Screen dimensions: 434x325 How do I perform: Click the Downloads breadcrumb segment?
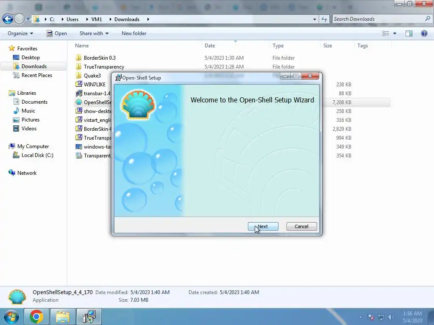pos(127,19)
